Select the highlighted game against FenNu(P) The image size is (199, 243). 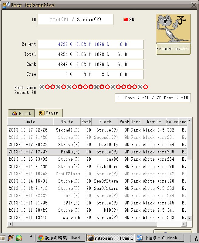click(97, 152)
